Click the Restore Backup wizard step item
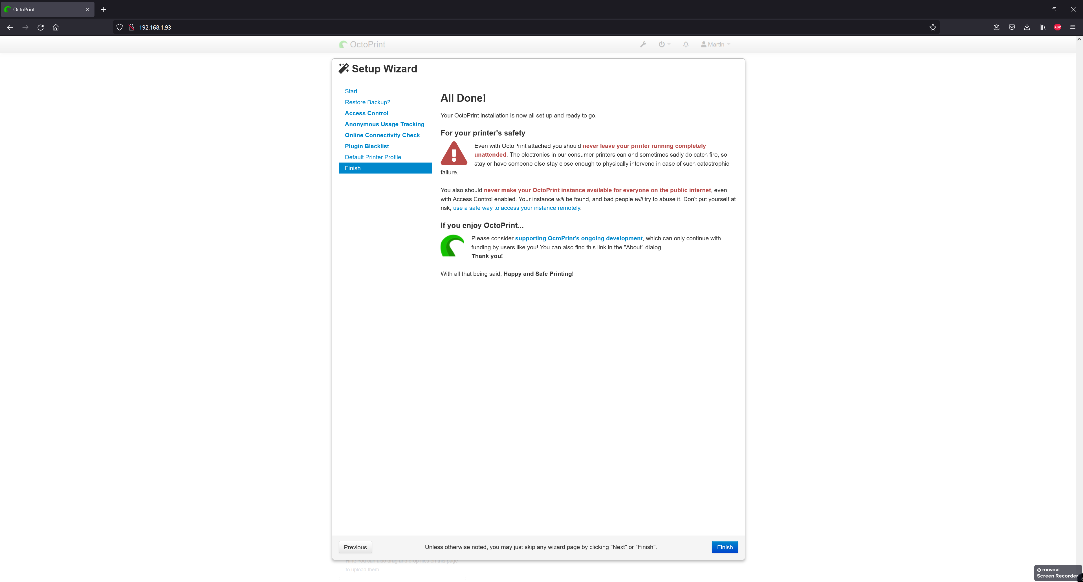The height and width of the screenshot is (582, 1083). (x=367, y=102)
